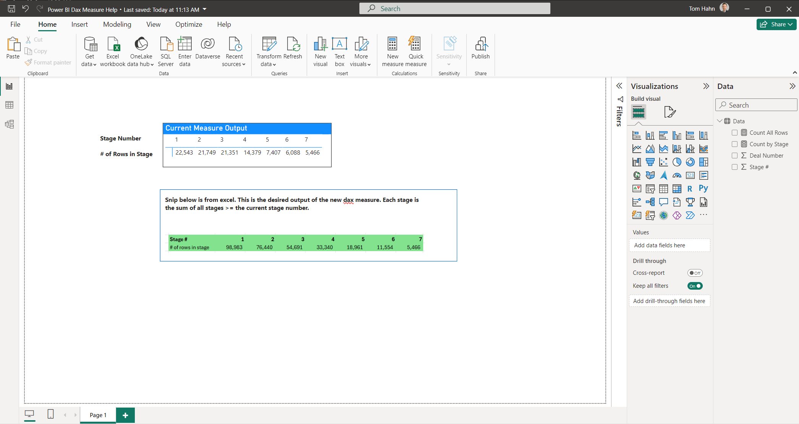This screenshot has height=424, width=799.
Task: Create a New measure
Action: click(x=393, y=52)
